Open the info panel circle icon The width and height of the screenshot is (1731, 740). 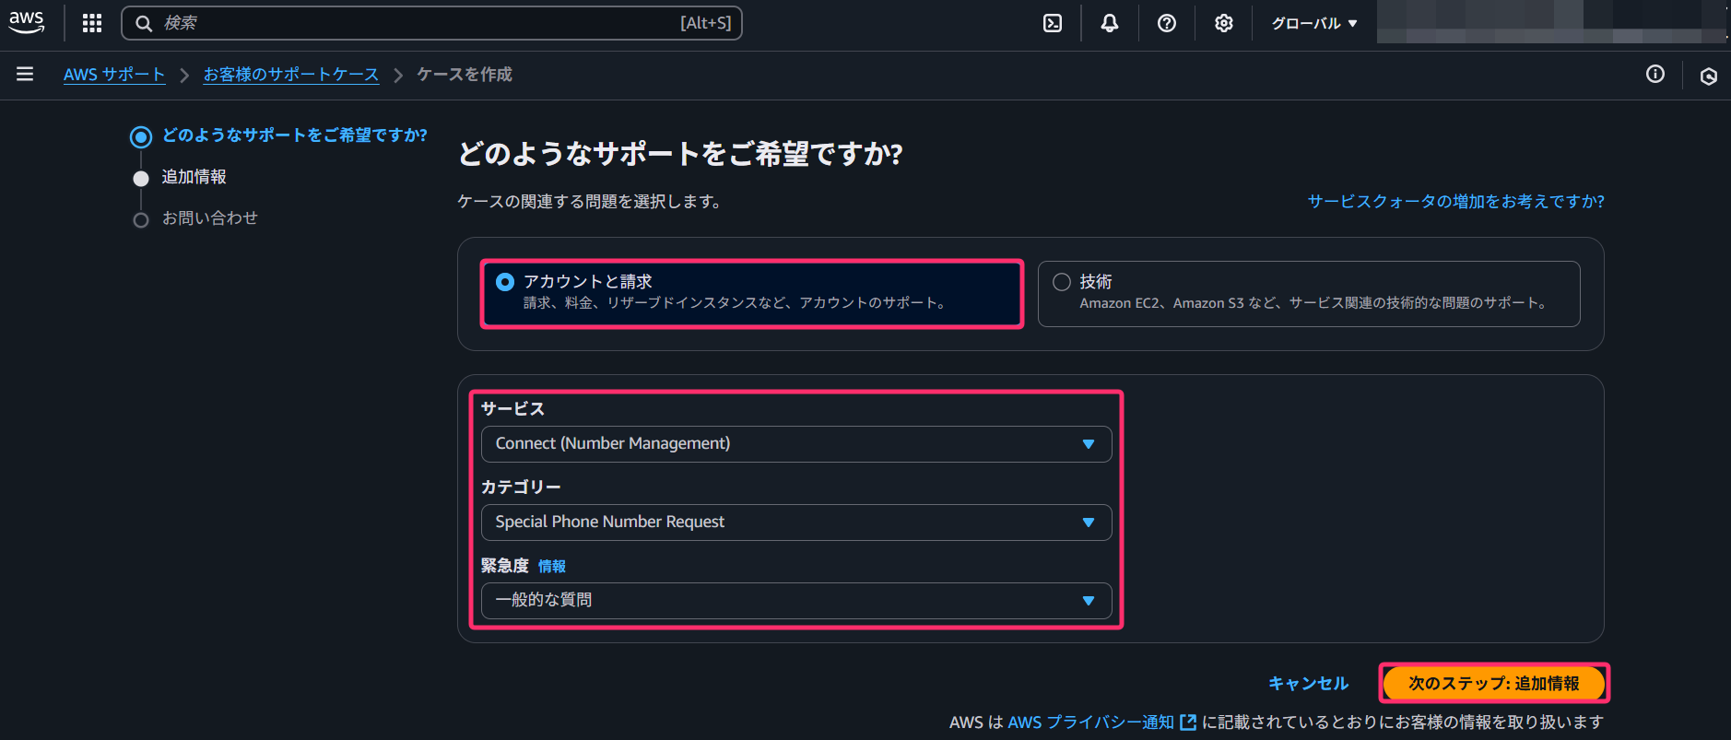click(x=1655, y=74)
